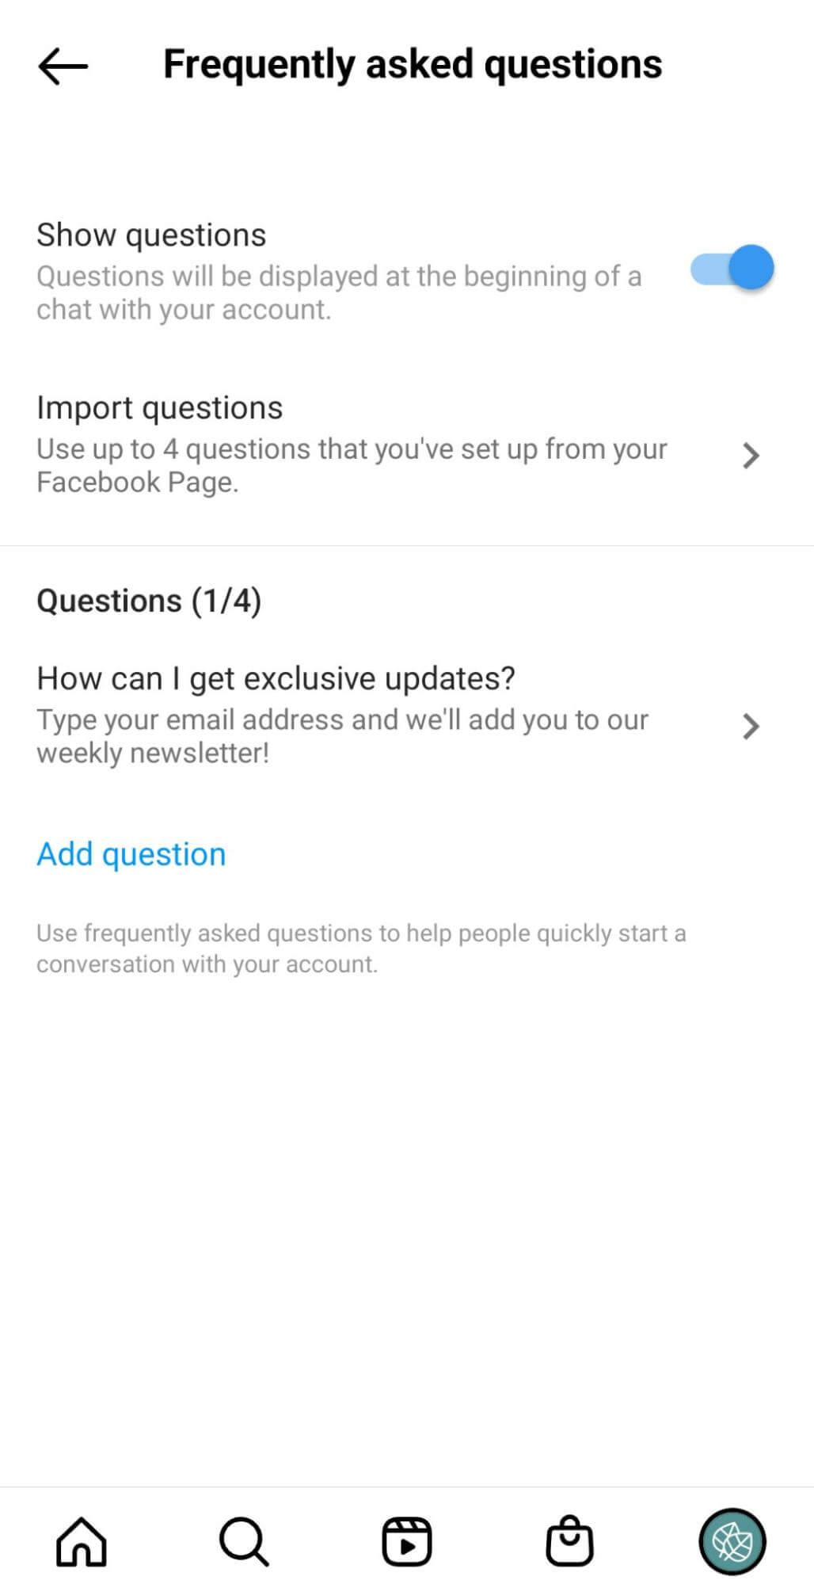The image size is (814, 1584).
Task: Open 'How can I get exclusive updates?' question
Action: 276,679
